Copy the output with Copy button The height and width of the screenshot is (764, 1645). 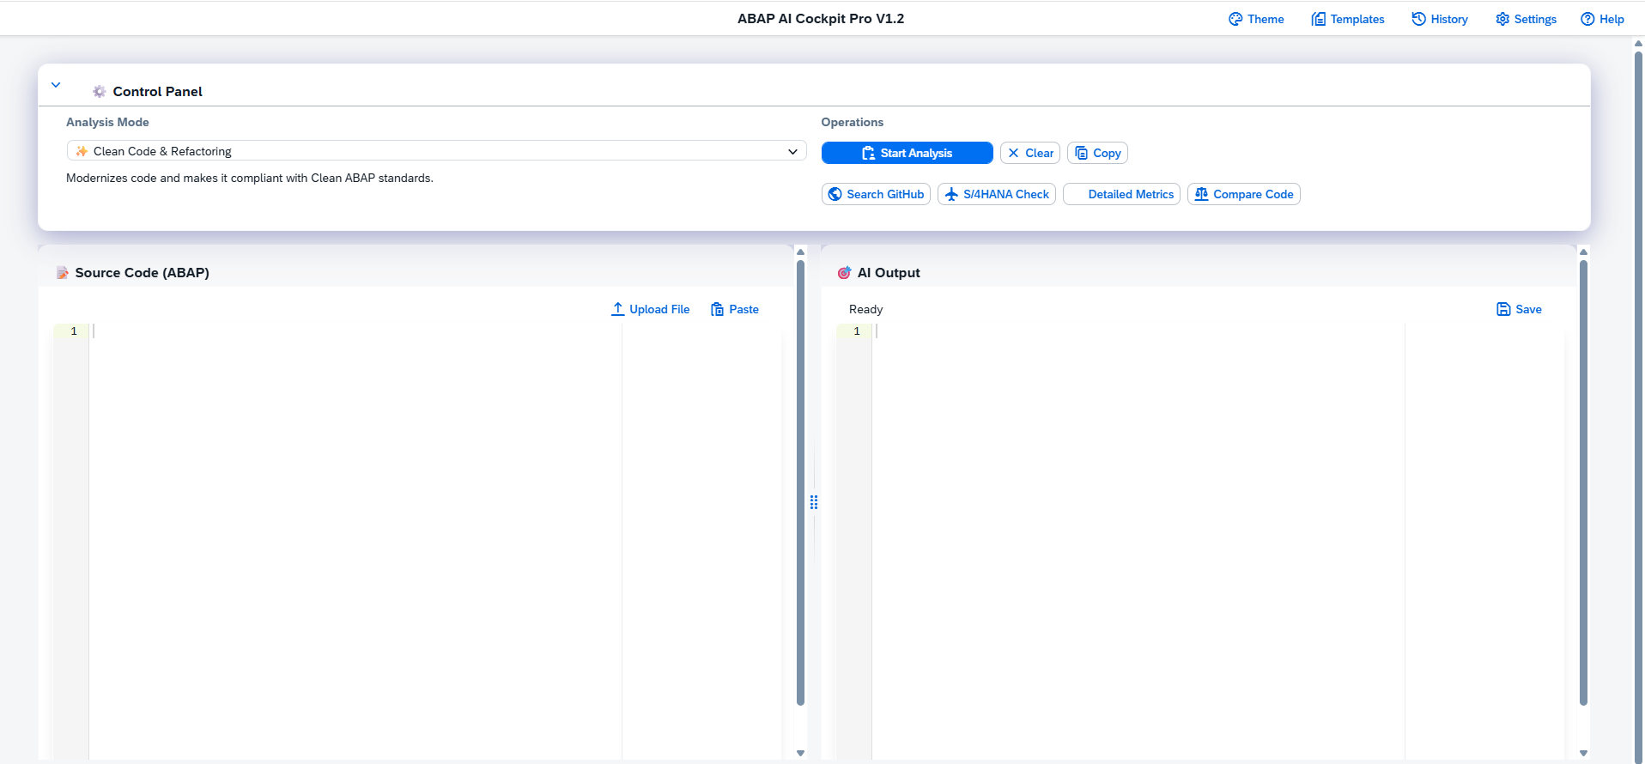[1097, 153]
